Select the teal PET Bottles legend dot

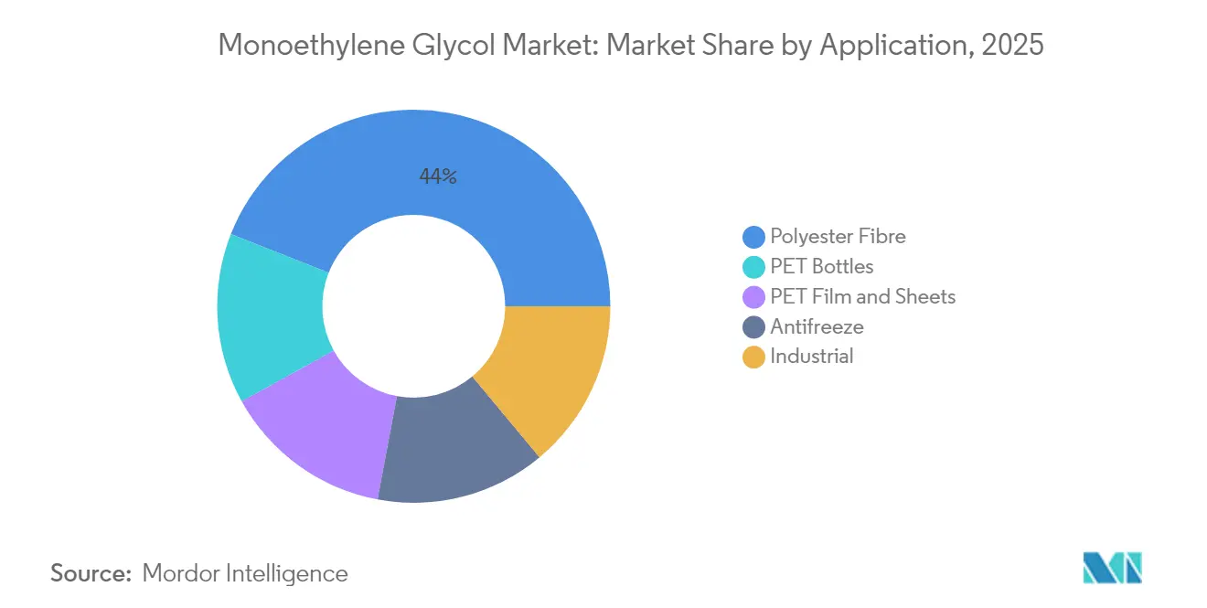(x=752, y=266)
